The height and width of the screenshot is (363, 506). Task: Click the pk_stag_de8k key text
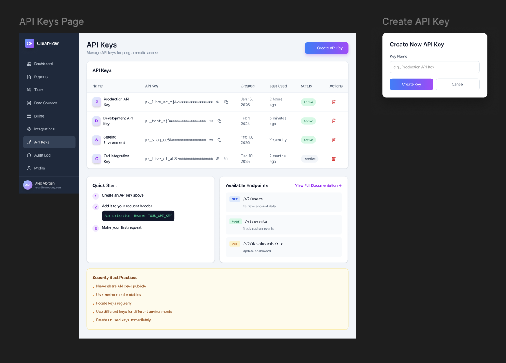(175, 140)
